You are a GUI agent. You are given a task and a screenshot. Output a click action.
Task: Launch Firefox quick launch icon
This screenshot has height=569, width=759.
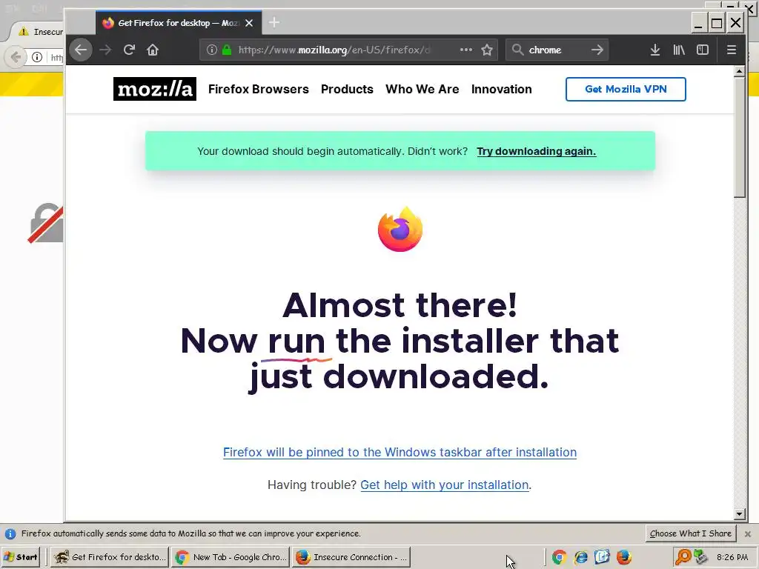[x=623, y=557]
